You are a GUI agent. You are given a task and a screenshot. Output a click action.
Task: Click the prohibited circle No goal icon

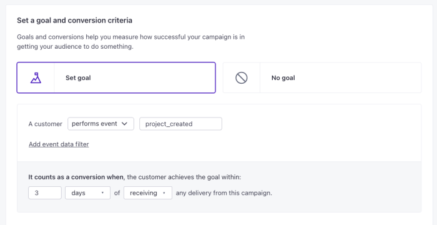coord(242,77)
